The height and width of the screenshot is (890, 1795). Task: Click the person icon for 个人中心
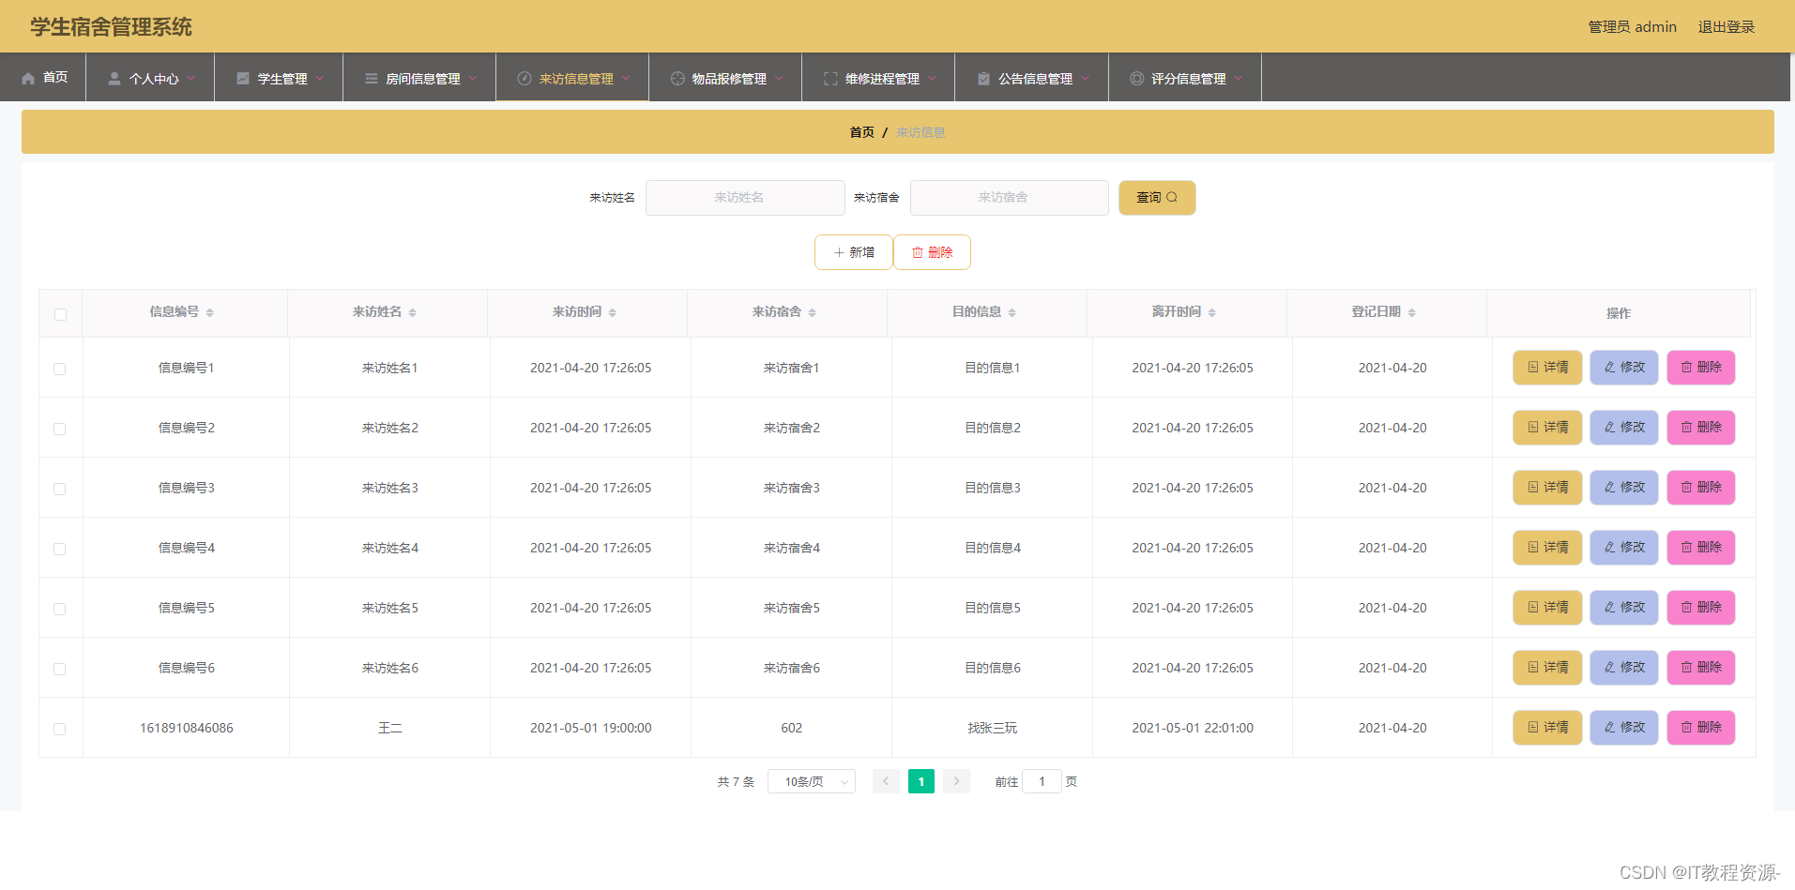(114, 79)
